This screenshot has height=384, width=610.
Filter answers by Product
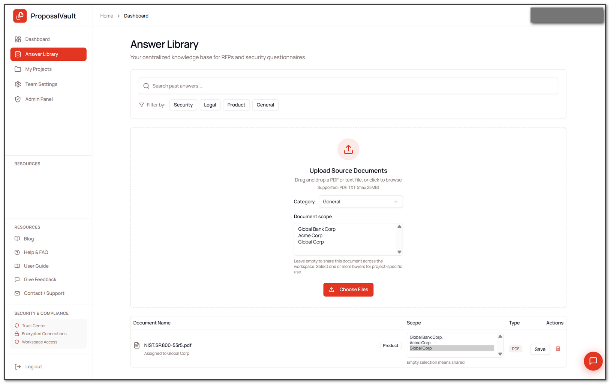click(236, 105)
